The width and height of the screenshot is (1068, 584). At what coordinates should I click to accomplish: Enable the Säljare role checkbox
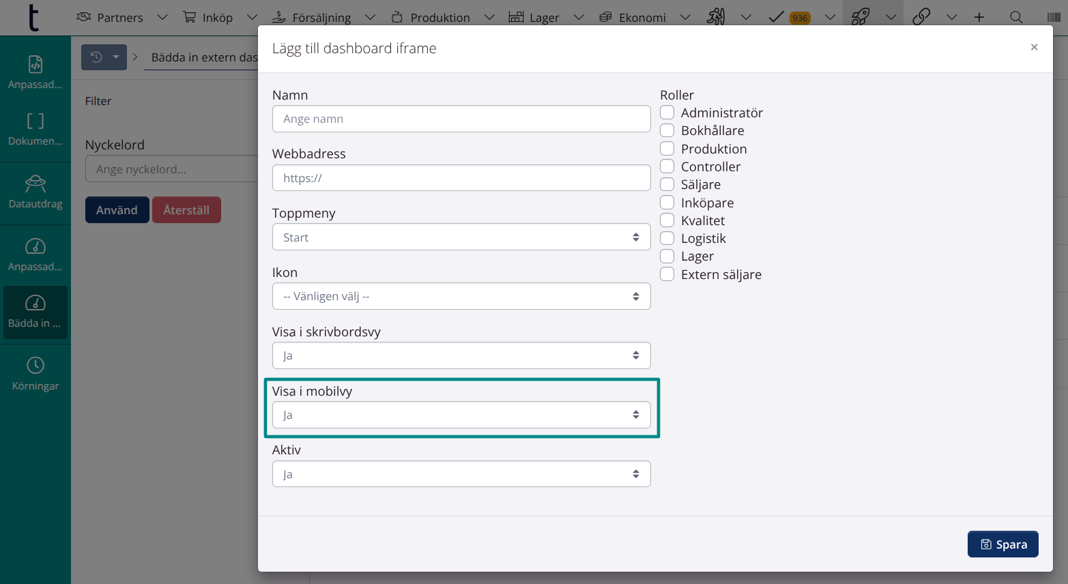click(x=667, y=184)
